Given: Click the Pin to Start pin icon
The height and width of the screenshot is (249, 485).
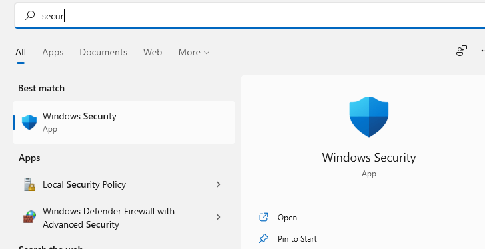Looking at the screenshot, I should 264,238.
